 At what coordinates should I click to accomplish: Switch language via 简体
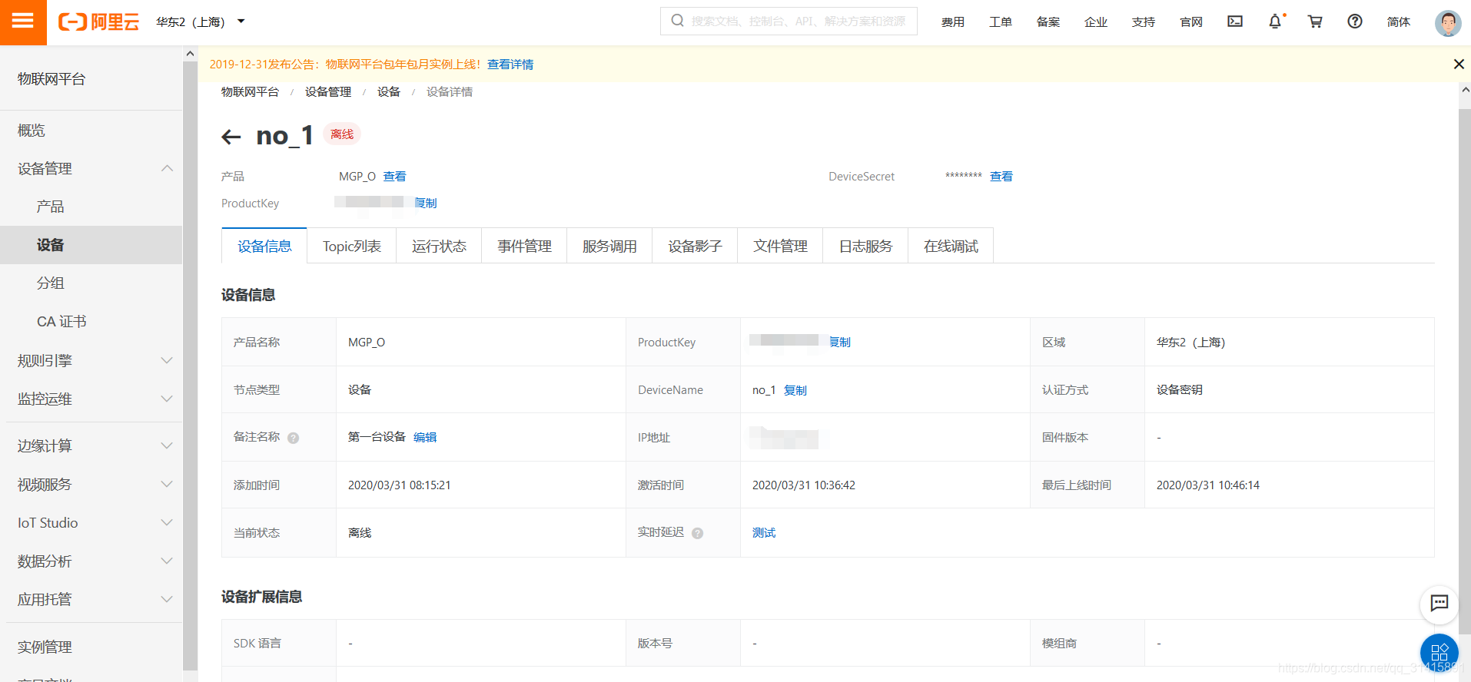(x=1399, y=22)
